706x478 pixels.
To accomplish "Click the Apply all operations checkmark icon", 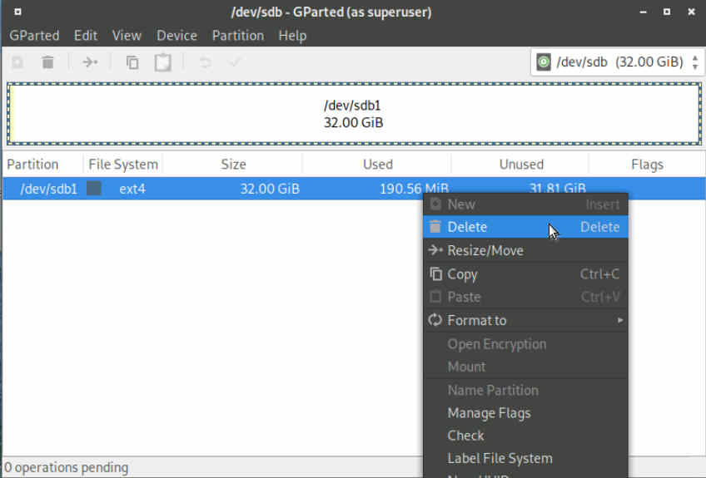I will coord(235,62).
